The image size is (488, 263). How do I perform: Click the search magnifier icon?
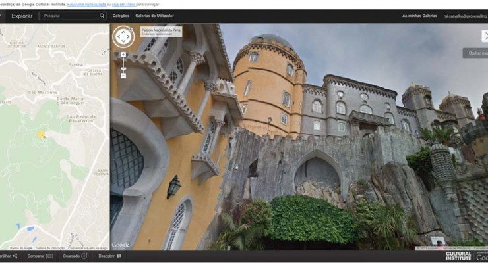[102, 16]
